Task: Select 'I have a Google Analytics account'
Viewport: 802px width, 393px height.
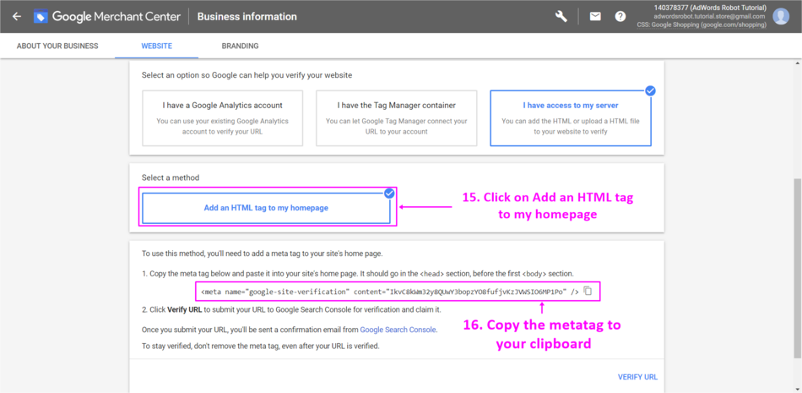Action: 222,118
